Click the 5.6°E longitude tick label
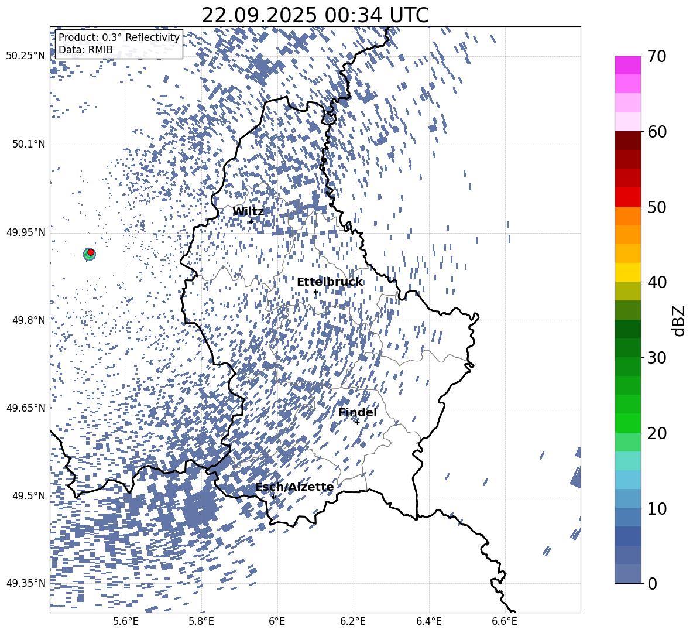Viewport: 693px width, 633px height. click(x=126, y=622)
